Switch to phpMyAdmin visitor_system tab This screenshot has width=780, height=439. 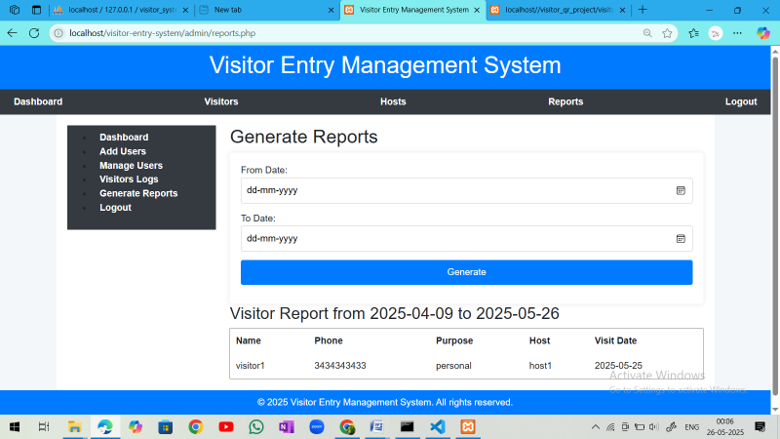(x=122, y=10)
